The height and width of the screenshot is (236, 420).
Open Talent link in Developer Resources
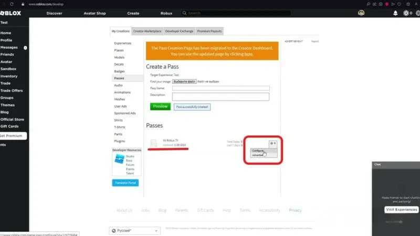point(130,174)
